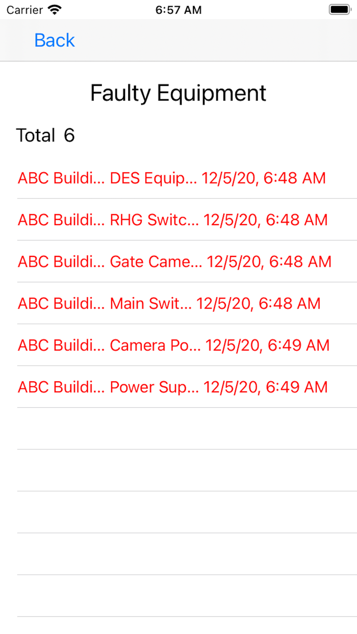Select the Main Swit... equipment name

pyautogui.click(x=151, y=303)
